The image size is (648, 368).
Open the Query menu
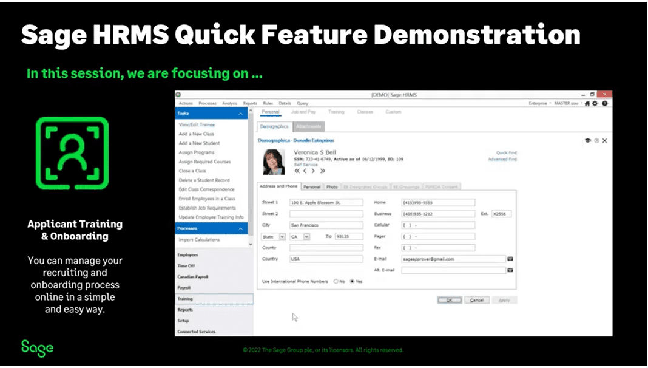pyautogui.click(x=302, y=103)
